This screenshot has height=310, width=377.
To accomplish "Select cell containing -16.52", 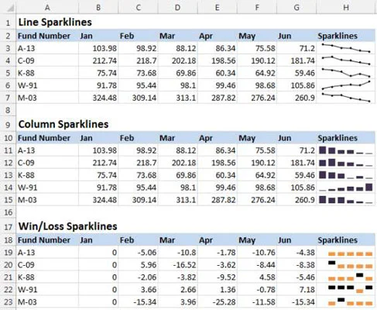I will (x=177, y=265).
